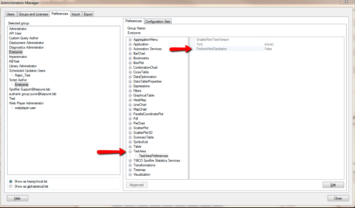
Task: Expand the BarChart node
Action: click(130, 53)
